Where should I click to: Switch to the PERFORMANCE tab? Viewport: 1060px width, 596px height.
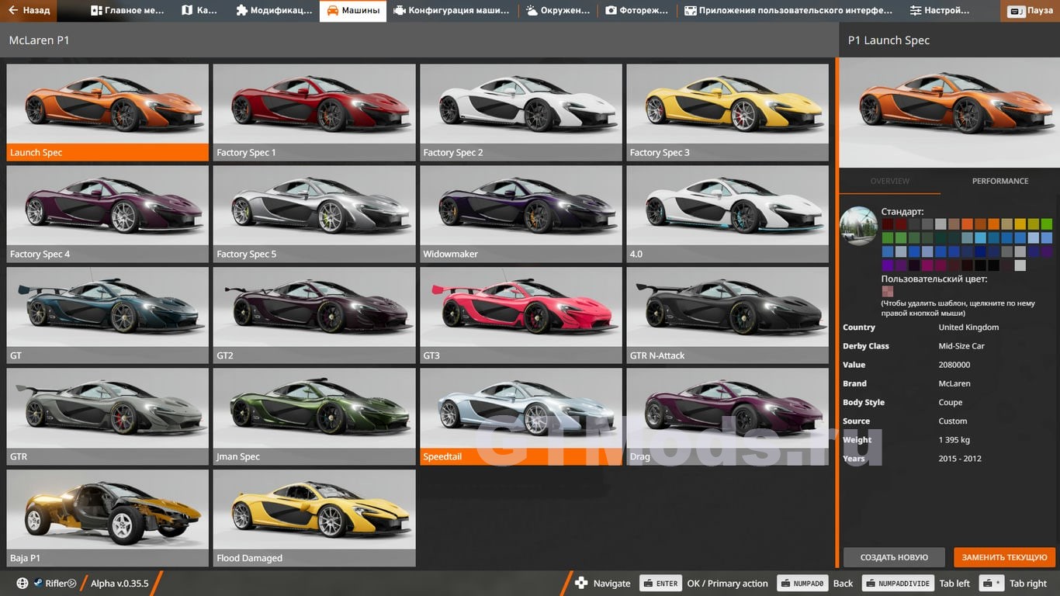[x=1000, y=181]
